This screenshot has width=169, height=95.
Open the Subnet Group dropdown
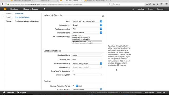tap(87, 25)
